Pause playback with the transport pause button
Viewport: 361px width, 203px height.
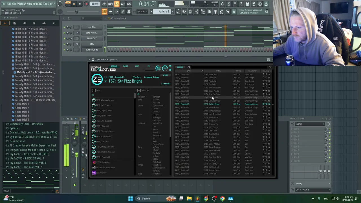74,4
